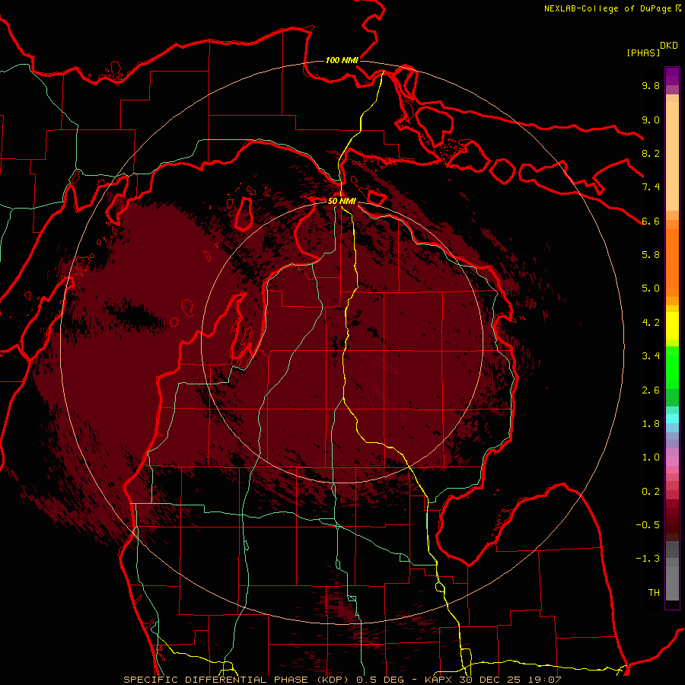Pick the yellow segment of the color bar
The image size is (685, 685).
[x=672, y=326]
